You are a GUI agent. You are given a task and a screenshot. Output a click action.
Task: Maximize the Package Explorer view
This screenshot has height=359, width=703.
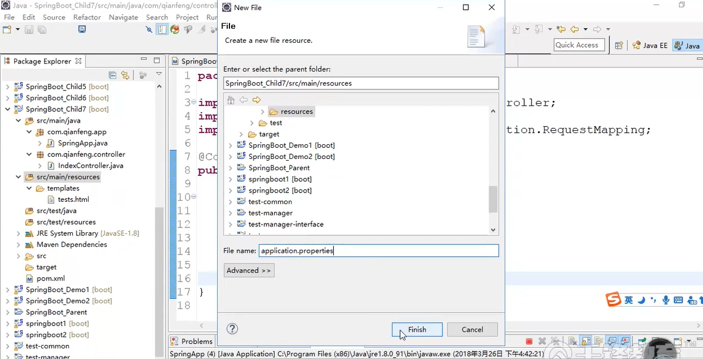pyautogui.click(x=157, y=60)
